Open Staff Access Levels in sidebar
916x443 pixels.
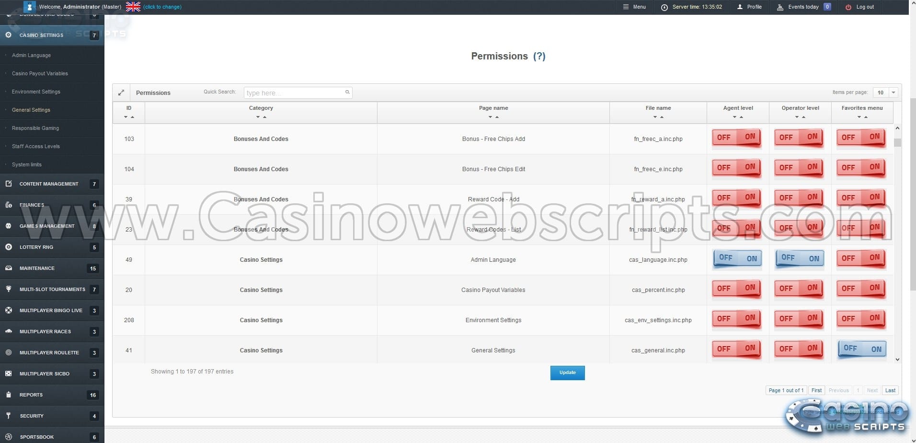(52, 146)
